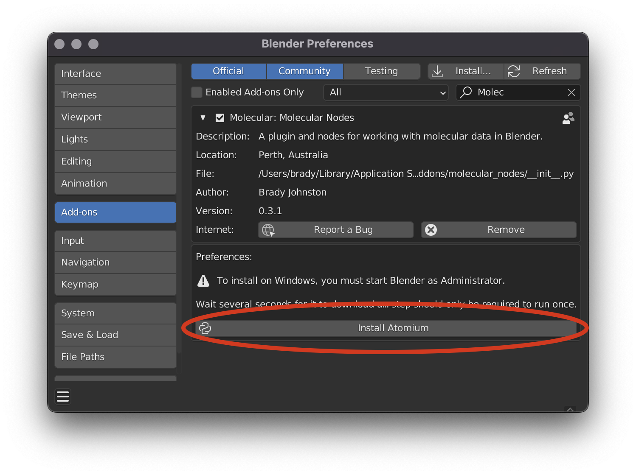Image resolution: width=636 pixels, height=475 pixels.
Task: Toggle Enabled Add-ons Only checkbox
Action: click(197, 92)
